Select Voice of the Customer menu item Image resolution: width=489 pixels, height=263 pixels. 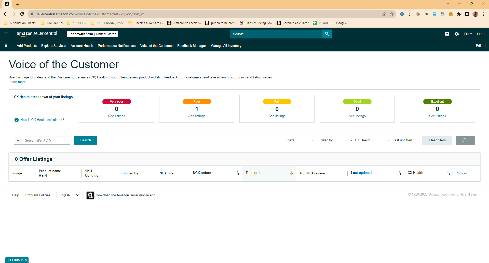tap(156, 46)
